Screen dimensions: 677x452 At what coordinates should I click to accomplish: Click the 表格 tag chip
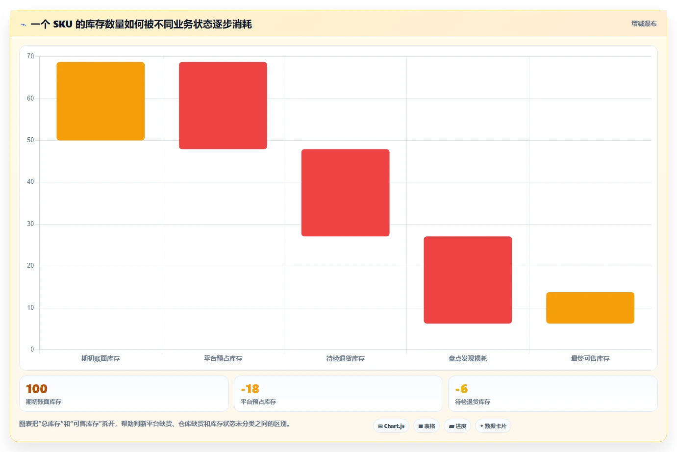pyautogui.click(x=426, y=426)
